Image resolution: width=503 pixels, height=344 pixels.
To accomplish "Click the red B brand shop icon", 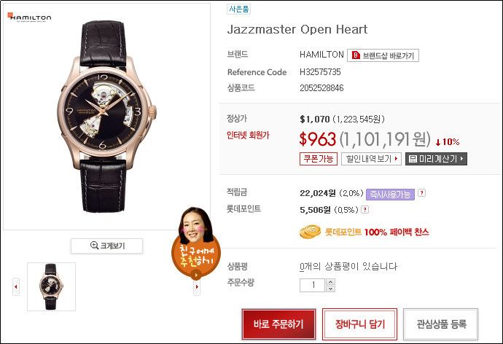I will (x=356, y=55).
